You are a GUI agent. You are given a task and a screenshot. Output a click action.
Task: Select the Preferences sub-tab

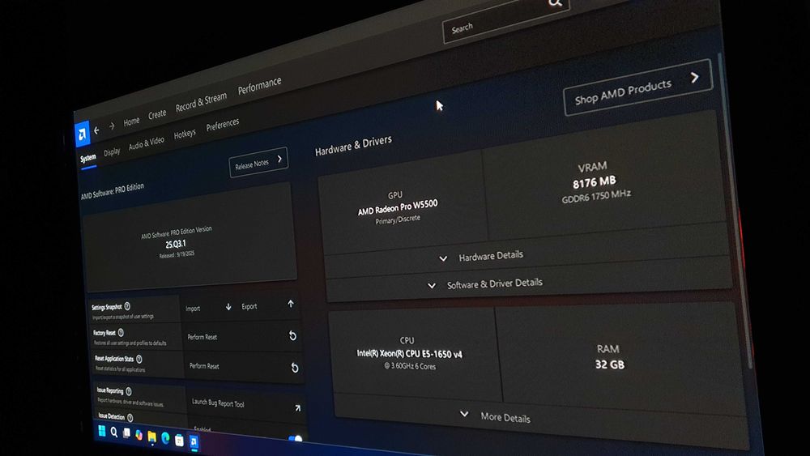coord(223,125)
